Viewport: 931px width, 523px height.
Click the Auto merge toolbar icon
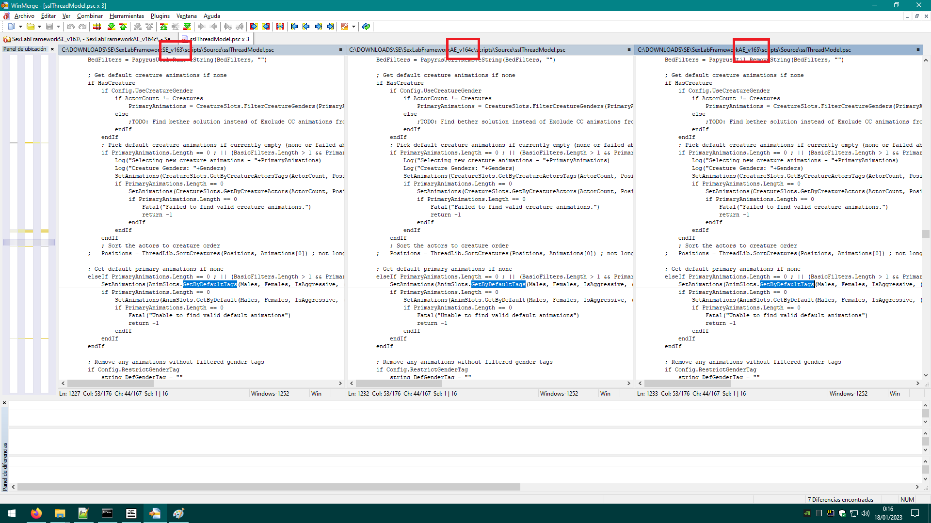[x=280, y=27]
